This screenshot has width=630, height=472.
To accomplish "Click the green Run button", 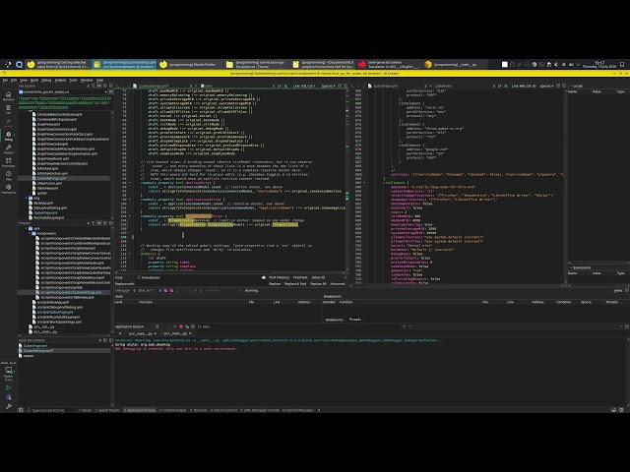I will [x=9, y=387].
